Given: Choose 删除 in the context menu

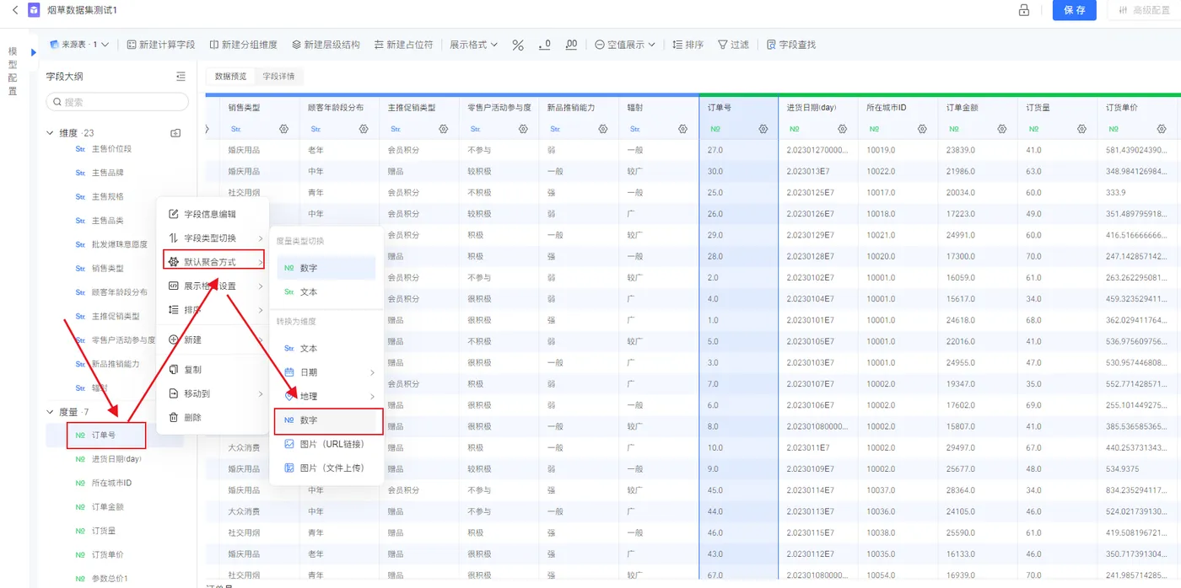Looking at the screenshot, I should (213, 417).
